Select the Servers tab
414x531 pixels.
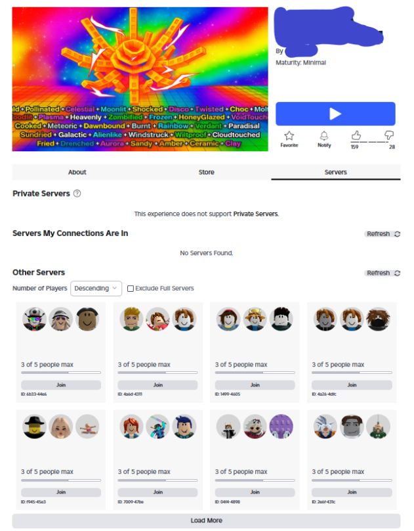click(x=335, y=172)
